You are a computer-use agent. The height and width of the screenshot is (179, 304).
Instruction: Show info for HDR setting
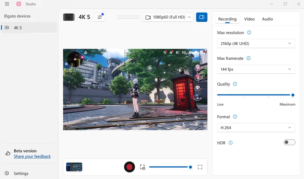pos(230,143)
